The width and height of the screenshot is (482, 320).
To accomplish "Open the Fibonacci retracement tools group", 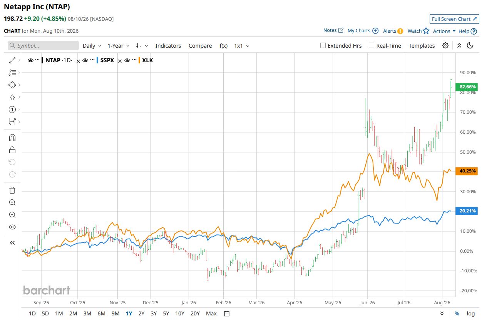I will click(12, 72).
